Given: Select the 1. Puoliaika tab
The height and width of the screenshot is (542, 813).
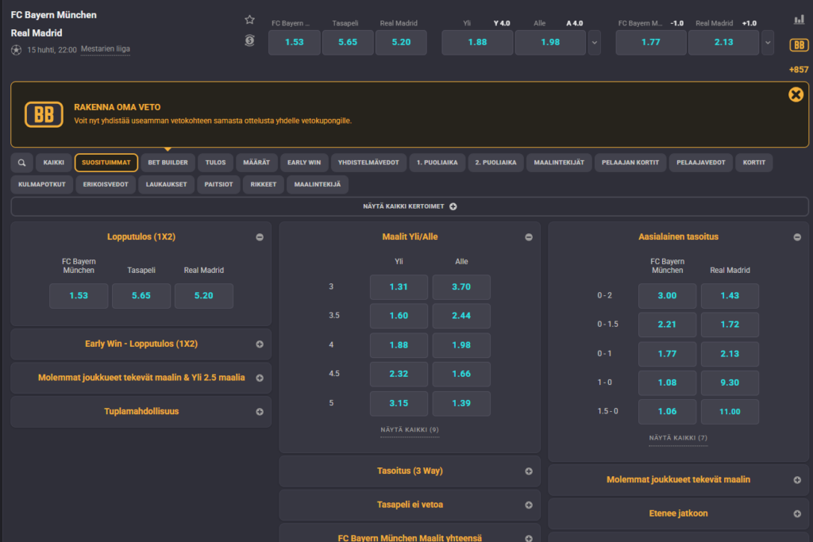Looking at the screenshot, I should tap(437, 163).
